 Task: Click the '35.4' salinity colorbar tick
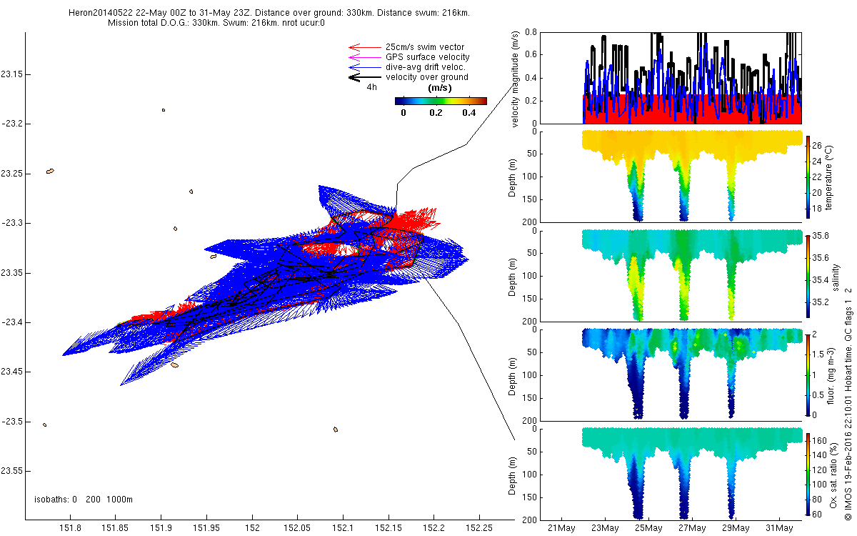coord(821,279)
